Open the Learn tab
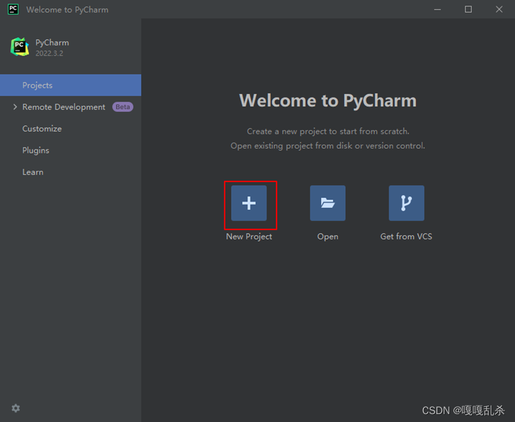Image resolution: width=515 pixels, height=422 pixels. [70, 172]
